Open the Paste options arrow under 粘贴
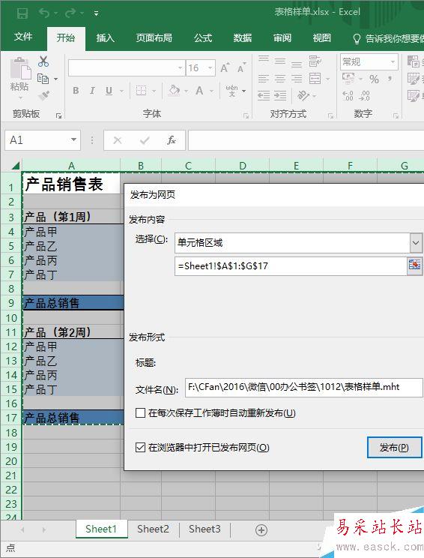The width and height of the screenshot is (424, 558). (20, 98)
